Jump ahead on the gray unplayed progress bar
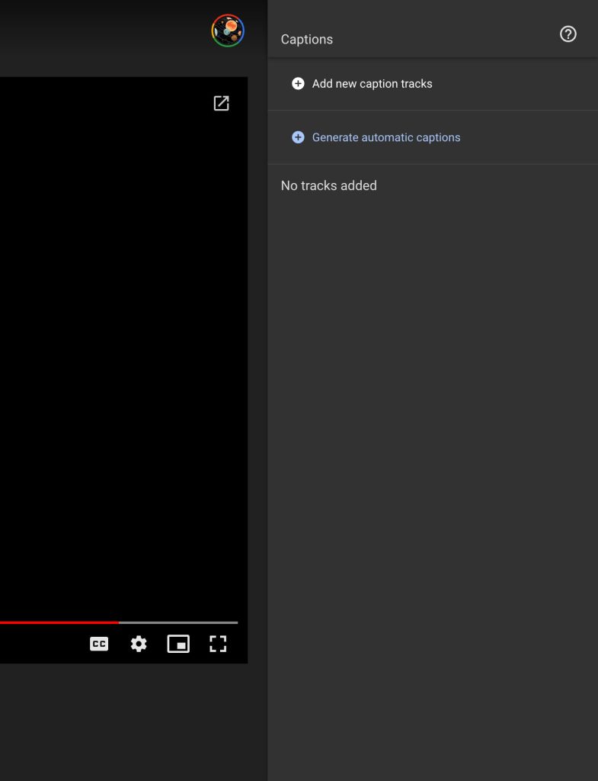Viewport: 598px width, 781px height. pos(179,622)
